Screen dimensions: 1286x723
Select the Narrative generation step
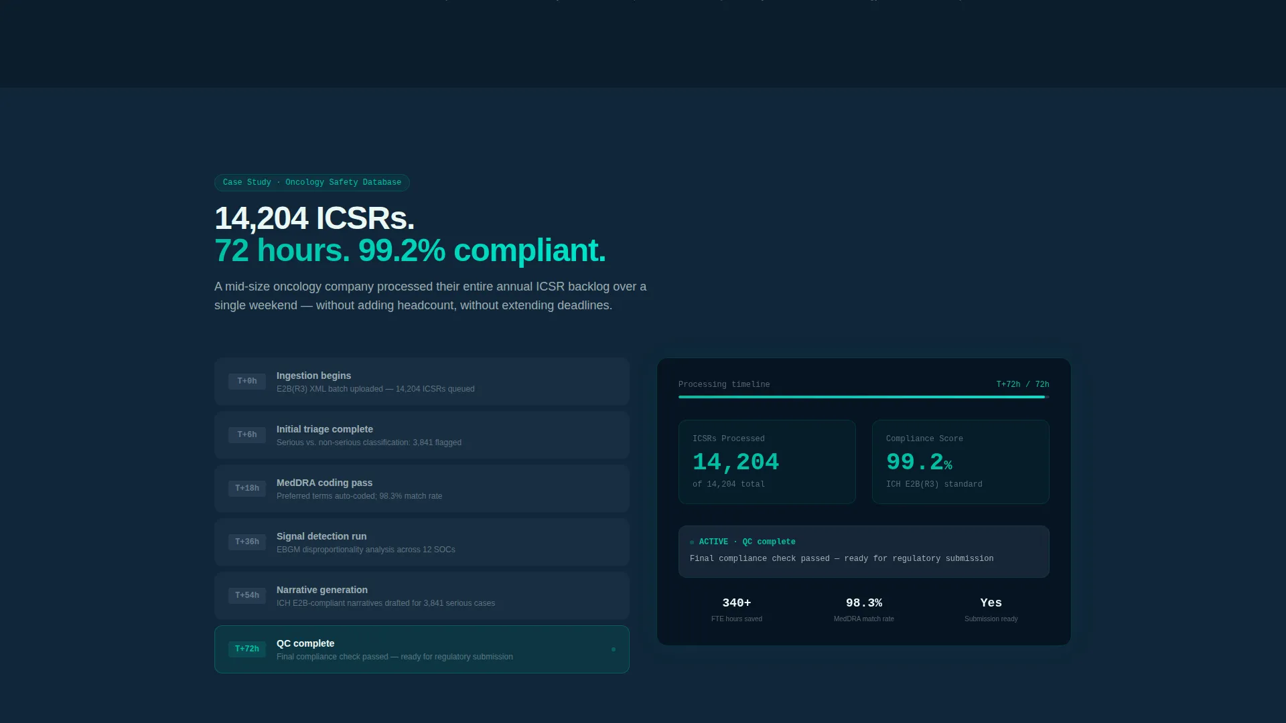(422, 596)
